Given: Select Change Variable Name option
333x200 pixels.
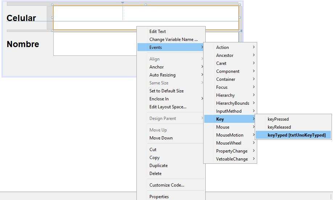Looking at the screenshot, I should (x=173, y=39).
